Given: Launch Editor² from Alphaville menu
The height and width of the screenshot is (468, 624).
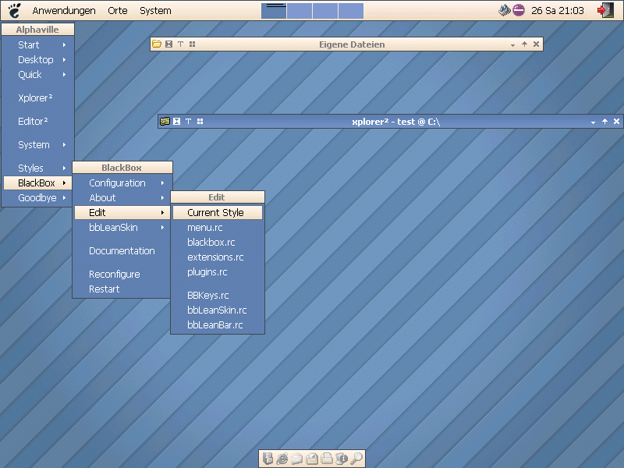Looking at the screenshot, I should pos(38,122).
